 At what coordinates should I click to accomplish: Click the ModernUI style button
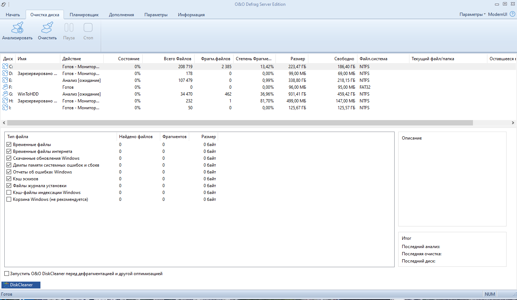[x=498, y=14]
